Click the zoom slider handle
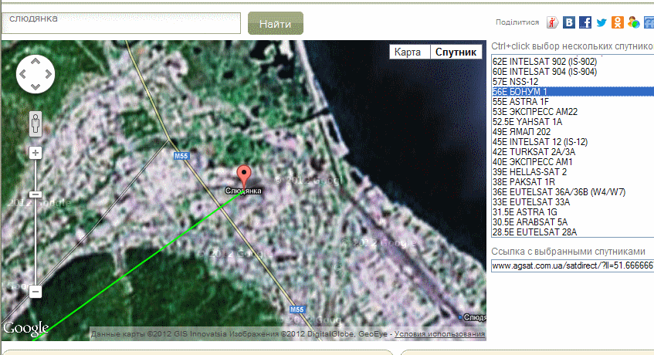Screen dimensions: 654x355 tap(36, 194)
